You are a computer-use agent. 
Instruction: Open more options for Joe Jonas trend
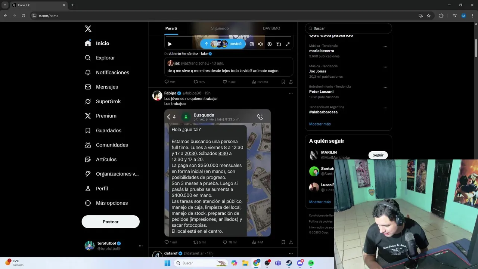(385, 67)
